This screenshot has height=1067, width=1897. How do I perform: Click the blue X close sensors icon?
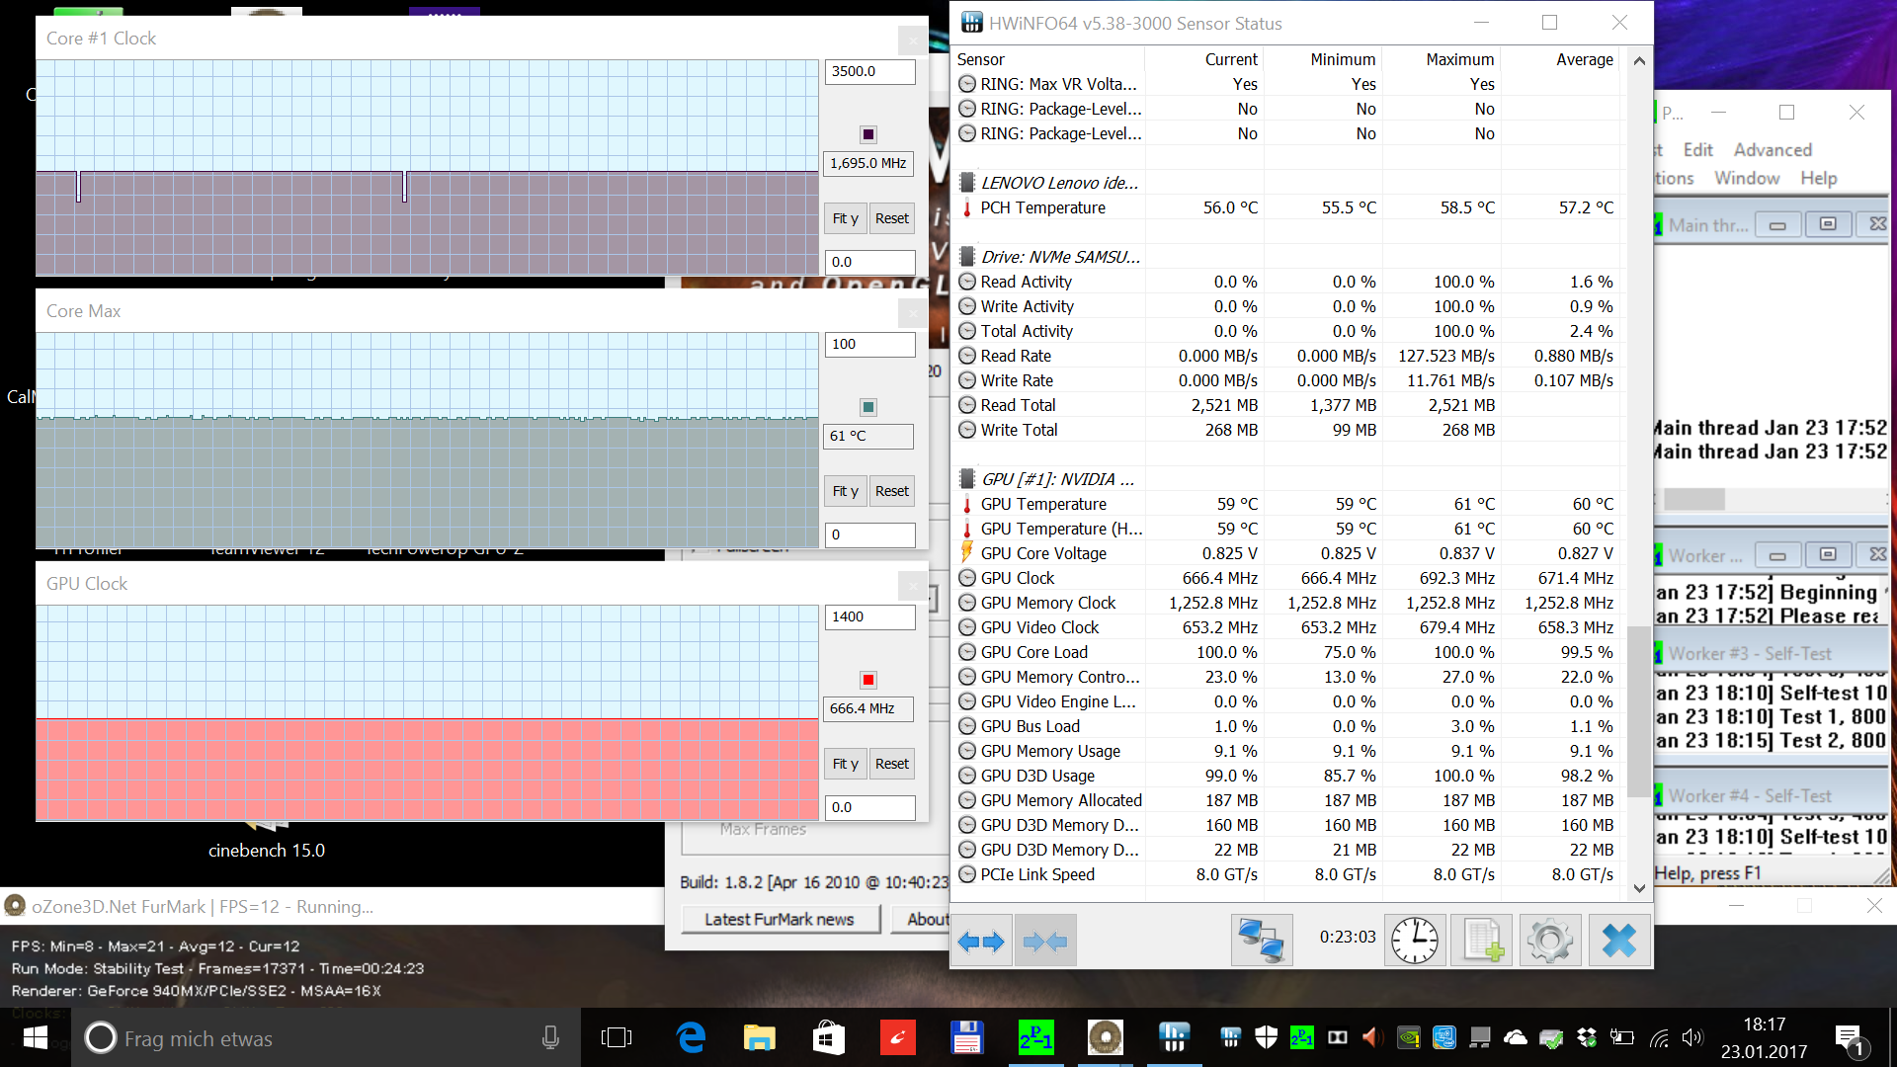pos(1618,941)
